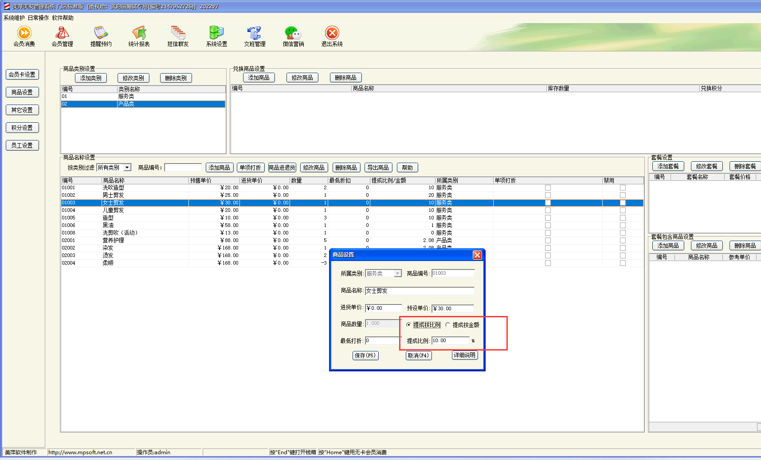The image size is (761, 460).
Task: Click 帮助 button in product toolbar
Action: pyautogui.click(x=408, y=168)
